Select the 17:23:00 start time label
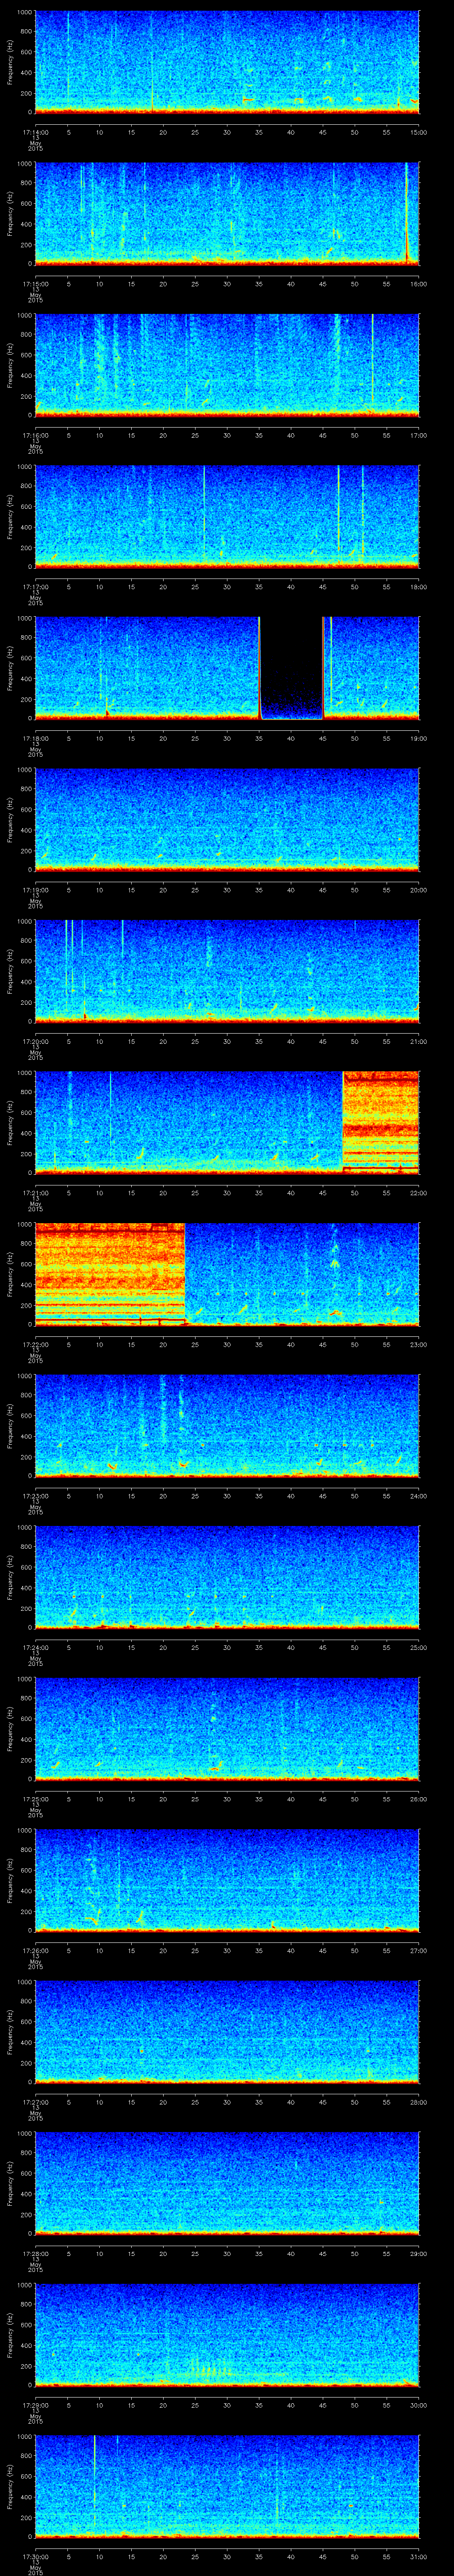Screen dimensions: 454x2576 pyautogui.click(x=35, y=1495)
